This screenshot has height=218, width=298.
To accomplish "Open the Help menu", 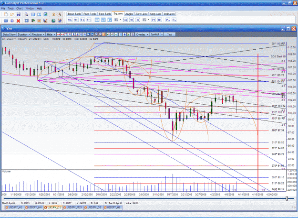I will [x=40, y=9].
